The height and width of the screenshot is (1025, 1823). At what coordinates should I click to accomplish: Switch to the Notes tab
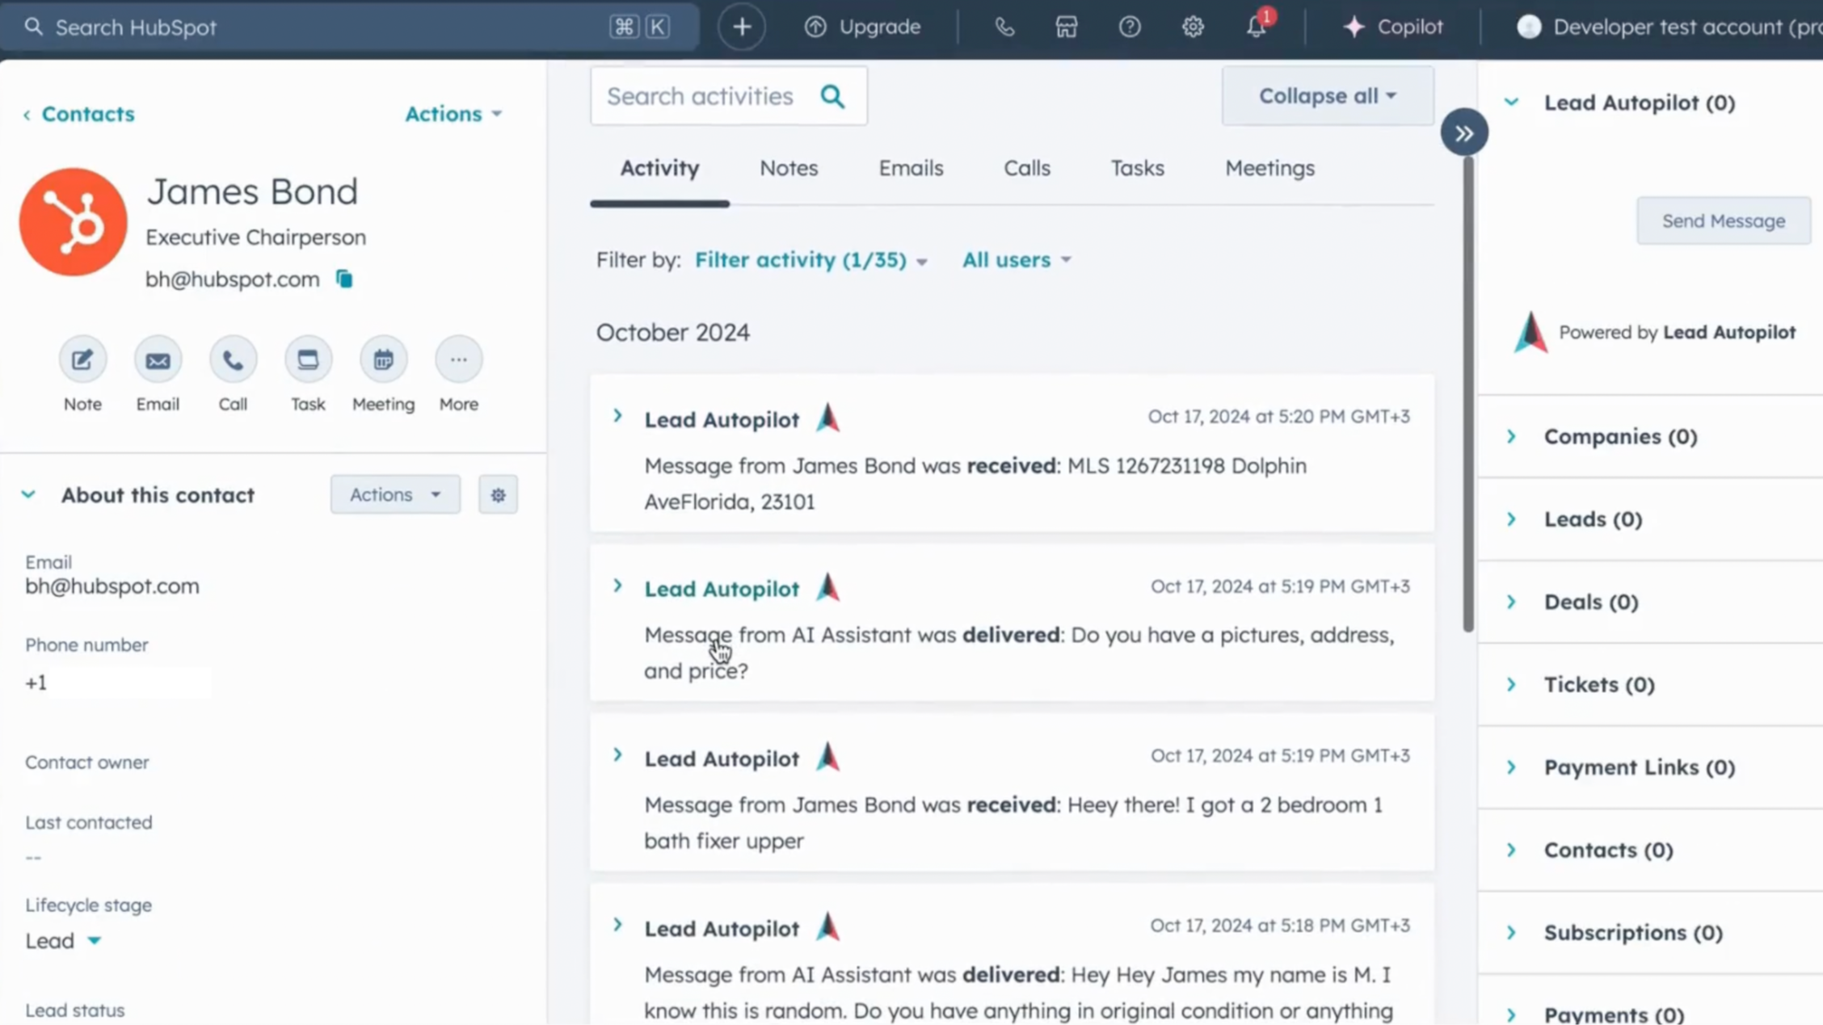(x=789, y=168)
